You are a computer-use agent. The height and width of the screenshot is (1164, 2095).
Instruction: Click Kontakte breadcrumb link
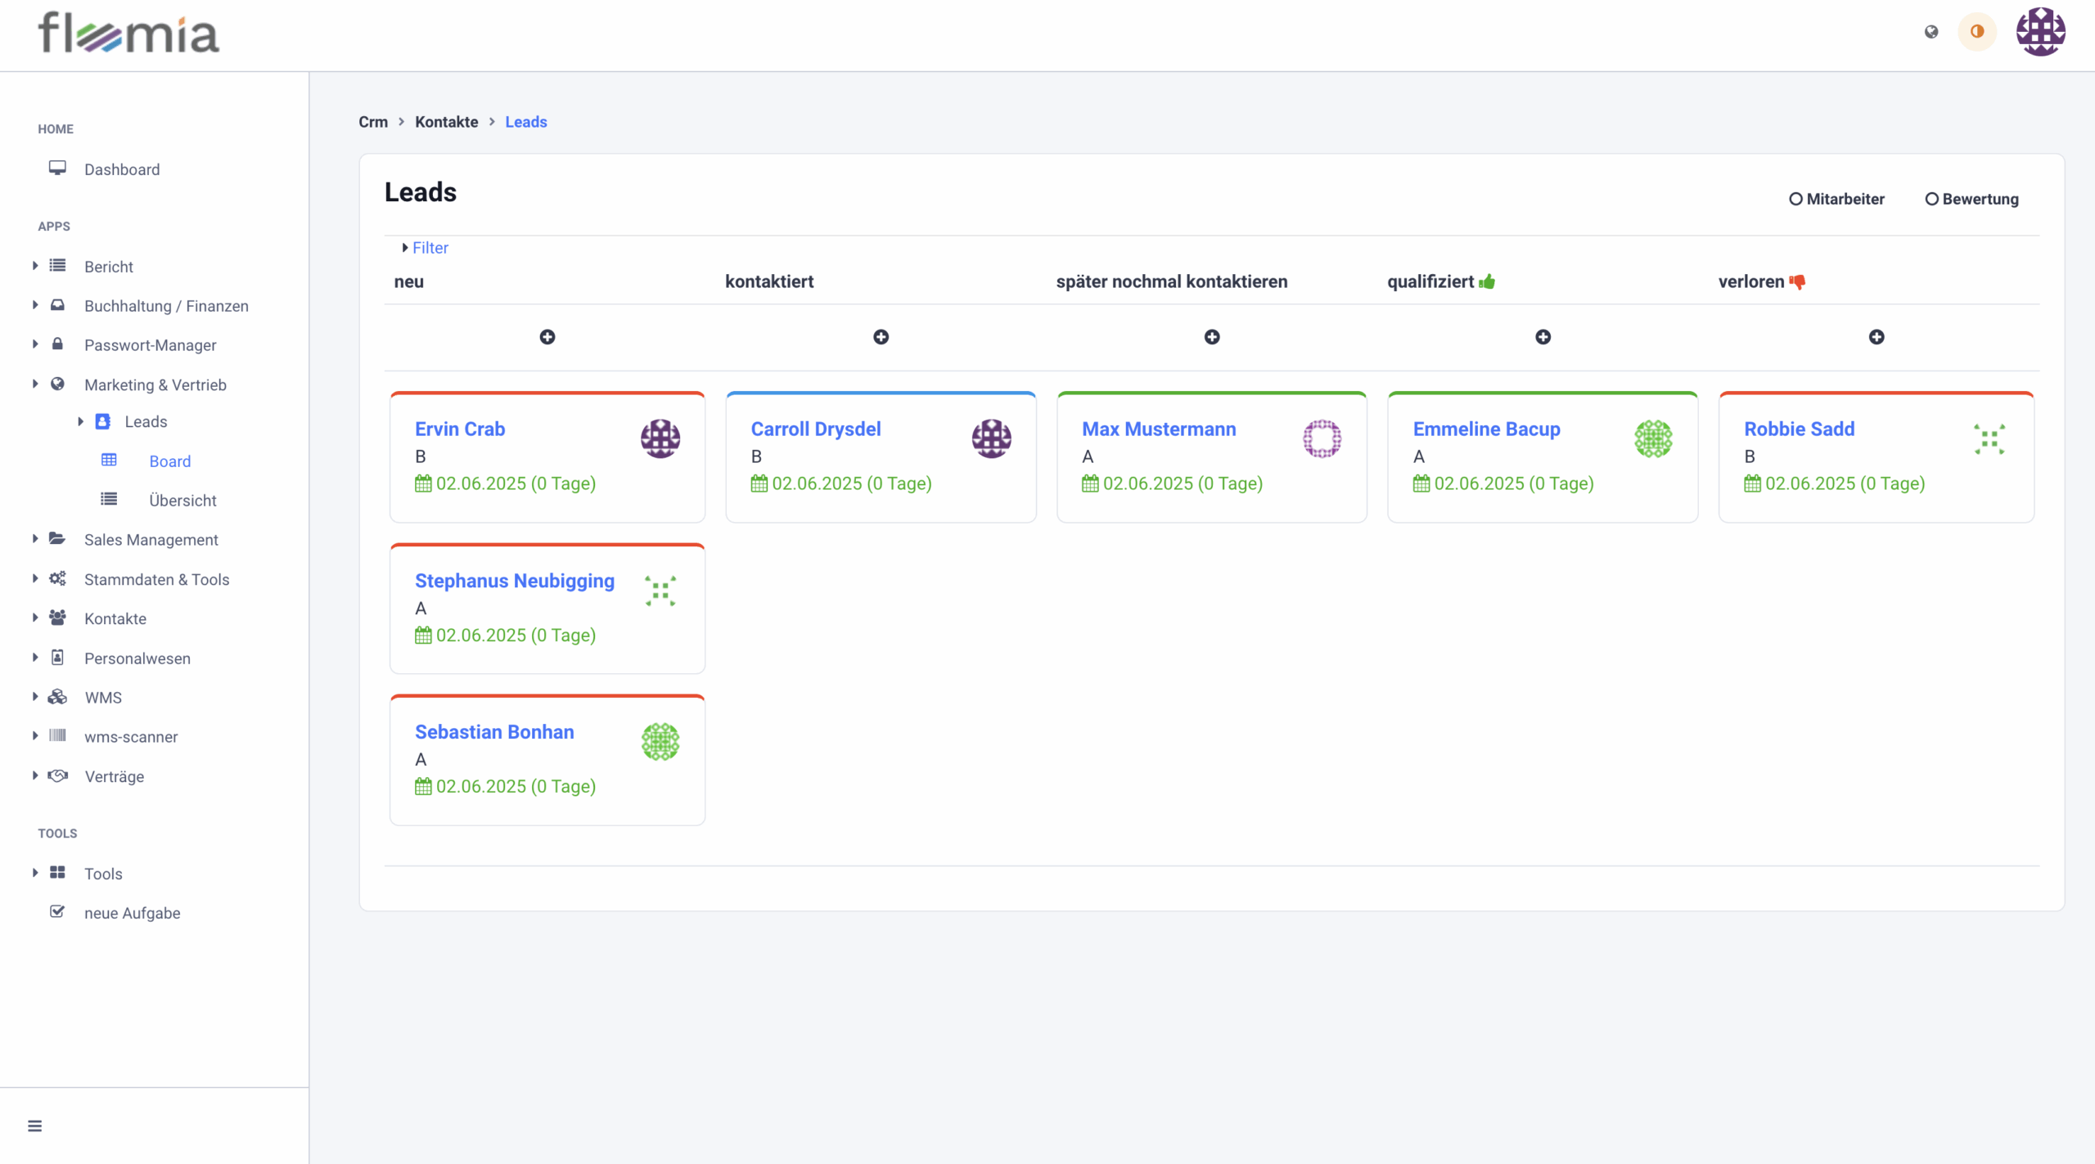coord(446,122)
